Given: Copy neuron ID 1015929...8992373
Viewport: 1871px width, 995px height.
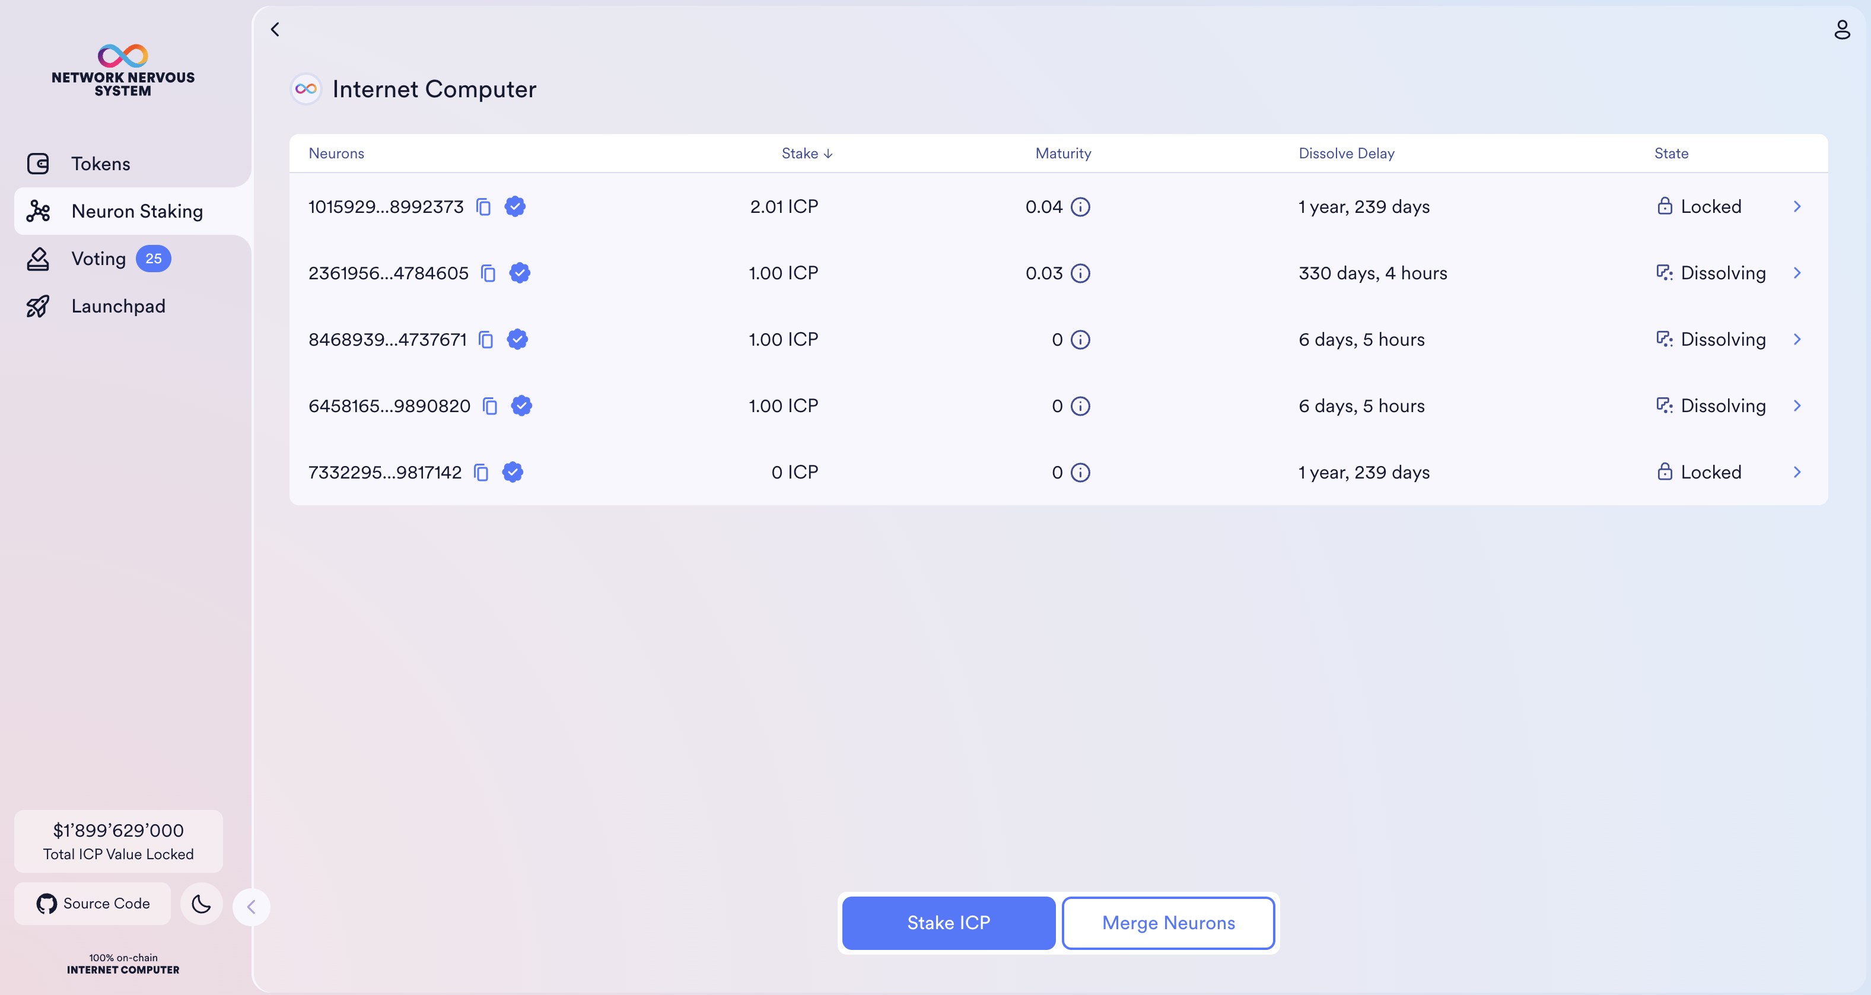Looking at the screenshot, I should click(485, 207).
